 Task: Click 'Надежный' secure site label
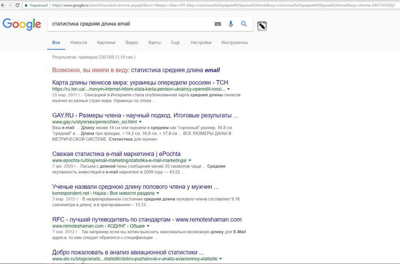point(38,5)
